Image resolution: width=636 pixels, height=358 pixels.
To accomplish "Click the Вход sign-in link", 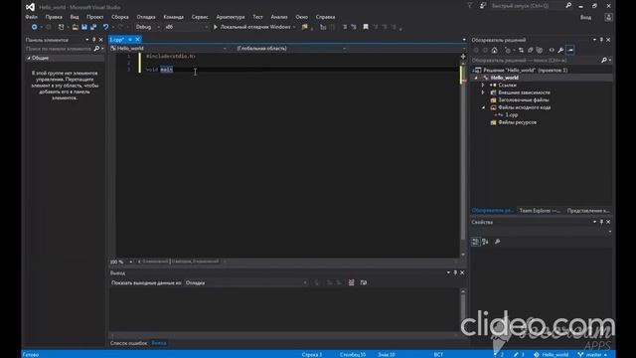I will tap(585, 18).
